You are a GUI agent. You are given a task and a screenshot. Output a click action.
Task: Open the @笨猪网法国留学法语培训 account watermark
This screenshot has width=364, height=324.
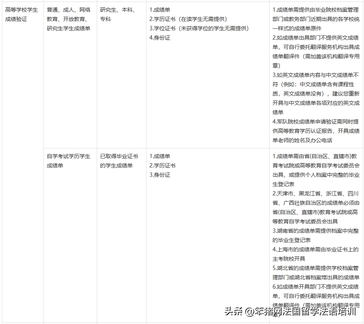tap(300, 311)
